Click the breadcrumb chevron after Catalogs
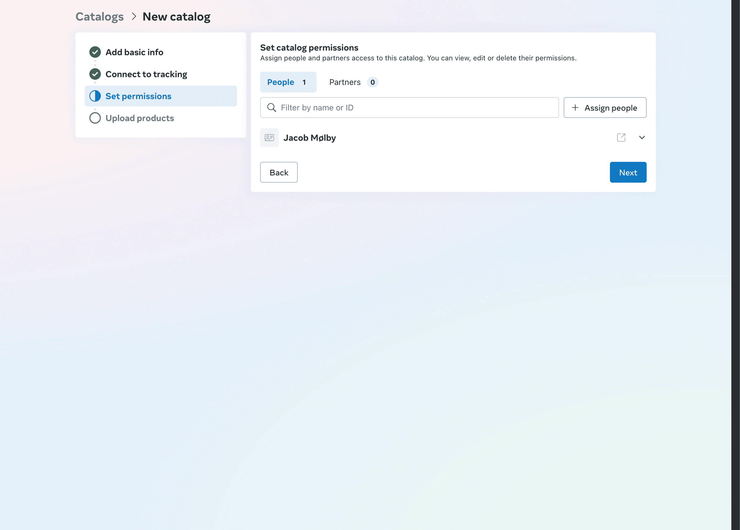The image size is (740, 530). tap(134, 16)
